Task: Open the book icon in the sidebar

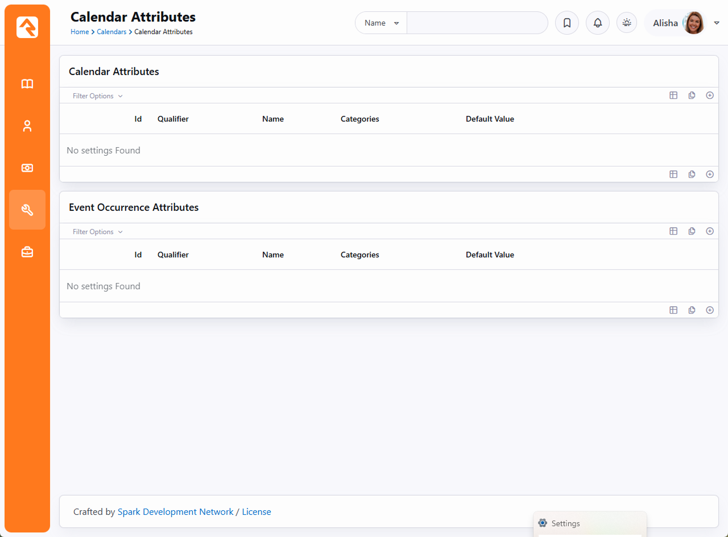Action: point(27,84)
